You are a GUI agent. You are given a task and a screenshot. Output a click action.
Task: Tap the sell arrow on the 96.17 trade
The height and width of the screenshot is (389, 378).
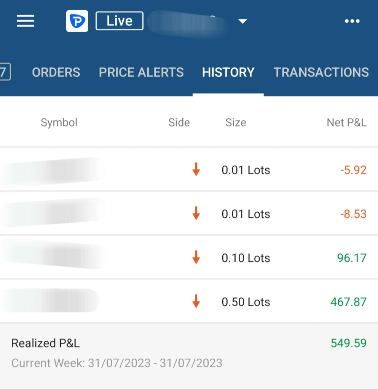coord(196,257)
